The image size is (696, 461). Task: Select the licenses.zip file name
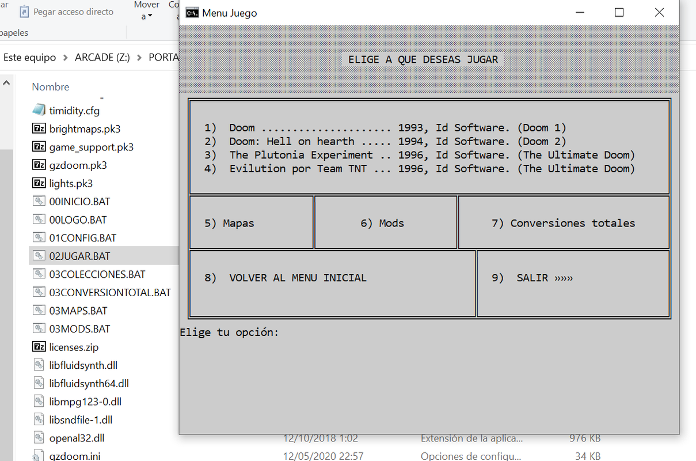tap(74, 347)
